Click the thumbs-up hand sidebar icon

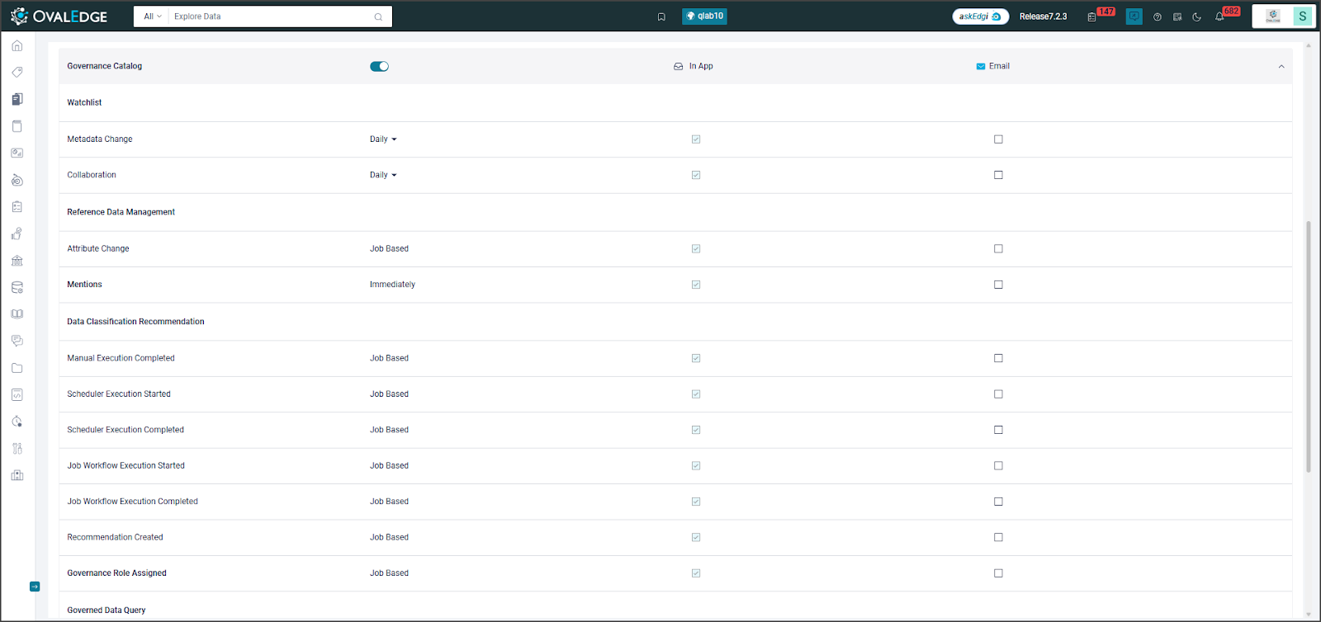point(17,234)
